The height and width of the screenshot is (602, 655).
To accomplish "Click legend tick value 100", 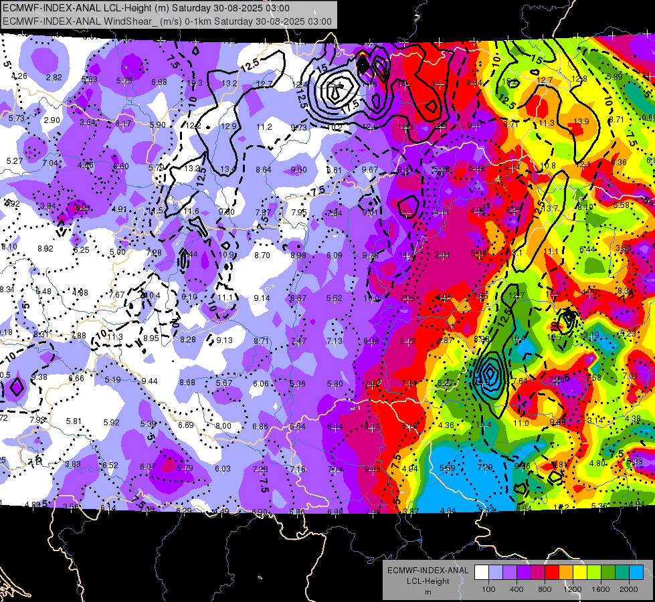I will pos(488,589).
